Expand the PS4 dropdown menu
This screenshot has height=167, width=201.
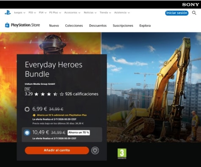[x=43, y=13]
